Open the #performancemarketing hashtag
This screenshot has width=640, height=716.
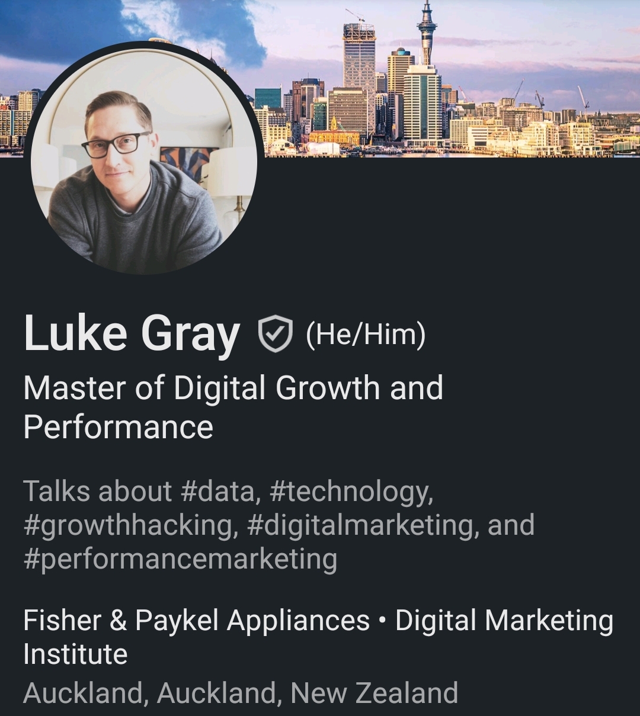(x=180, y=560)
